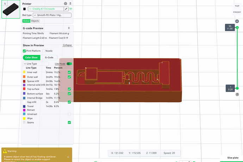
Task: Switch to the Objects tab
Action: pyautogui.click(x=35, y=21)
